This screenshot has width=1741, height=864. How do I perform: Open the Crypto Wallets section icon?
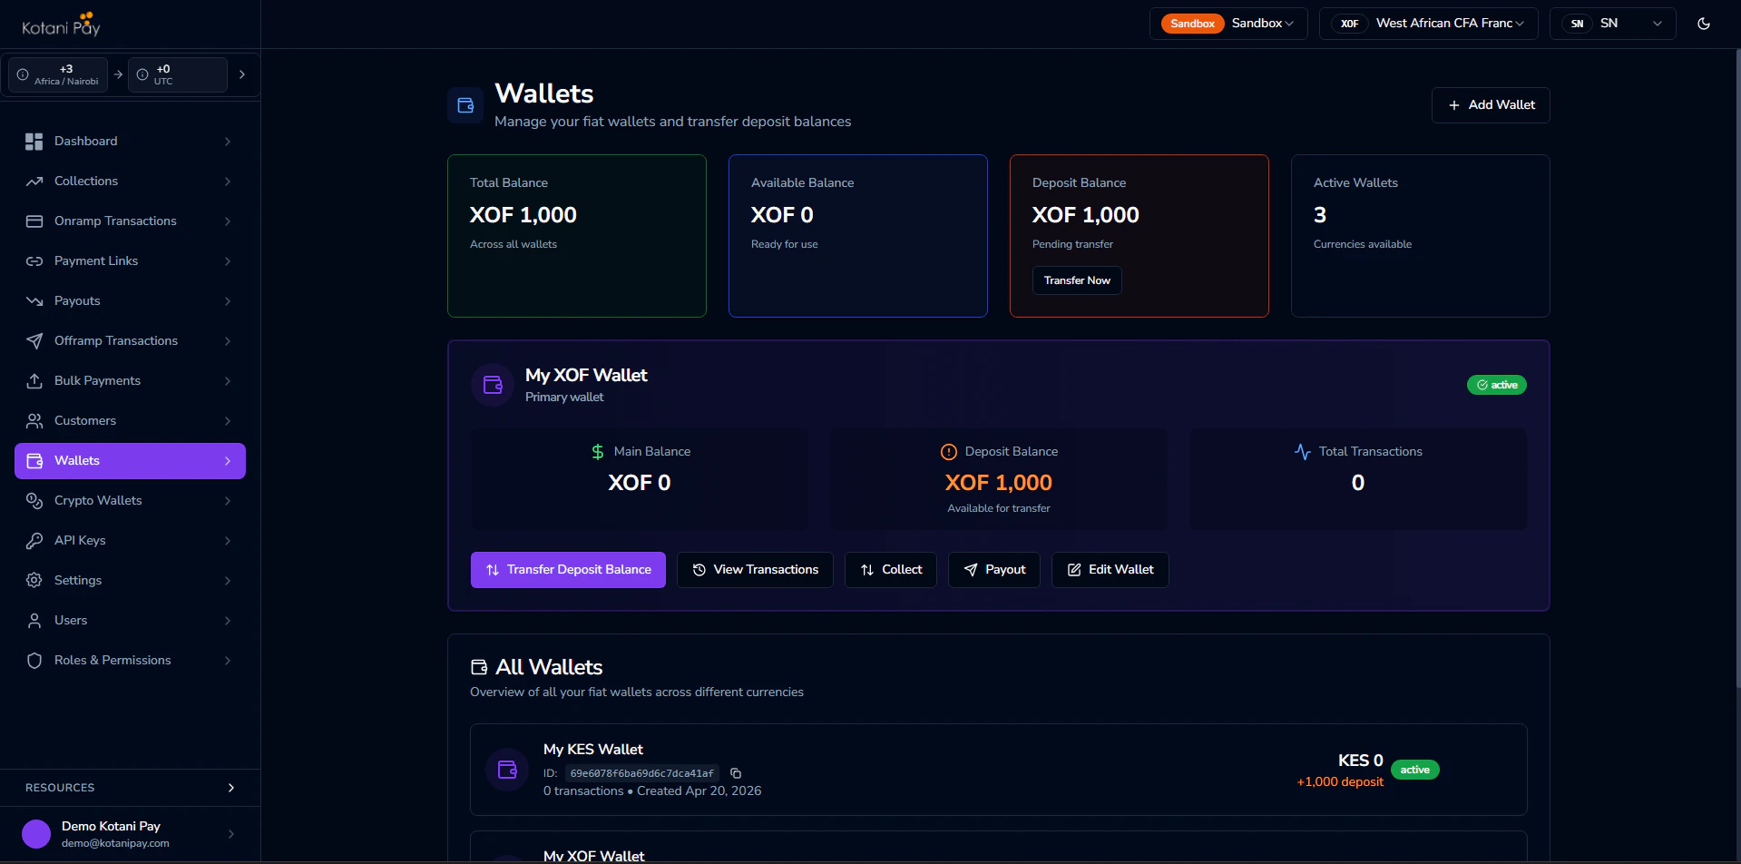coord(34,500)
